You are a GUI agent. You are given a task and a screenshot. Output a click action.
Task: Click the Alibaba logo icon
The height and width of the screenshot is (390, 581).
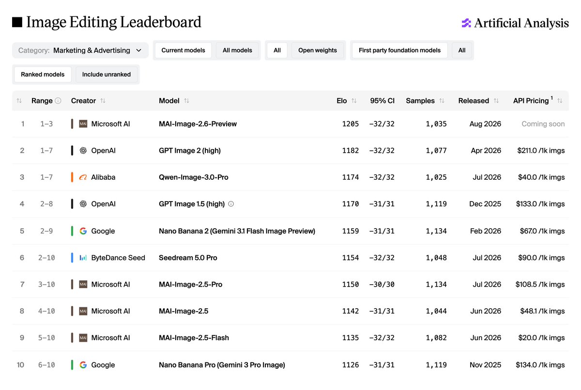tap(83, 177)
